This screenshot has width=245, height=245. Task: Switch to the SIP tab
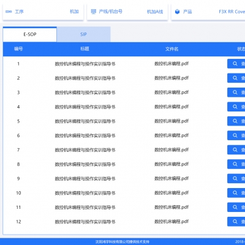click(83, 34)
